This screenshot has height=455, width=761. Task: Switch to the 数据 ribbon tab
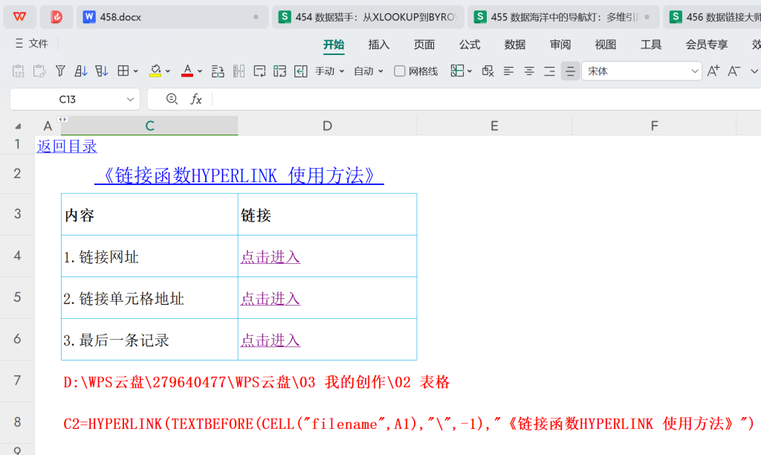click(515, 45)
